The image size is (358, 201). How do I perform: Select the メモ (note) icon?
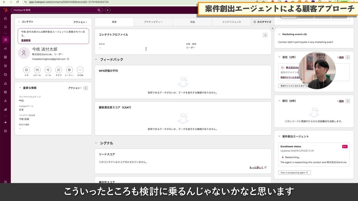[27, 70]
